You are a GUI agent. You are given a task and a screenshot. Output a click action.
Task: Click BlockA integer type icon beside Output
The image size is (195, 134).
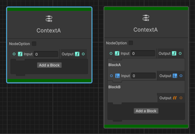pyautogui.click(x=175, y=76)
